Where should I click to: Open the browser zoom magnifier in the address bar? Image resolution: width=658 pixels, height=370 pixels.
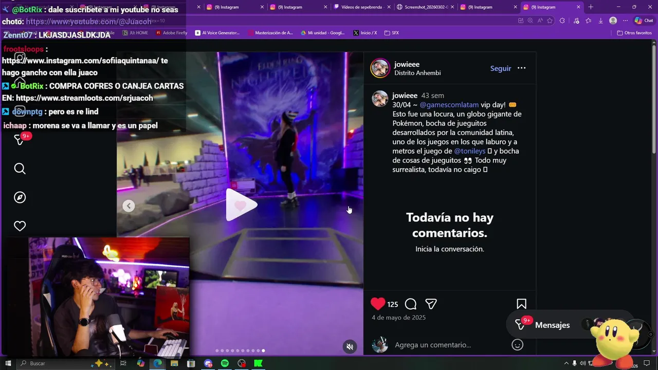pyautogui.click(x=530, y=21)
